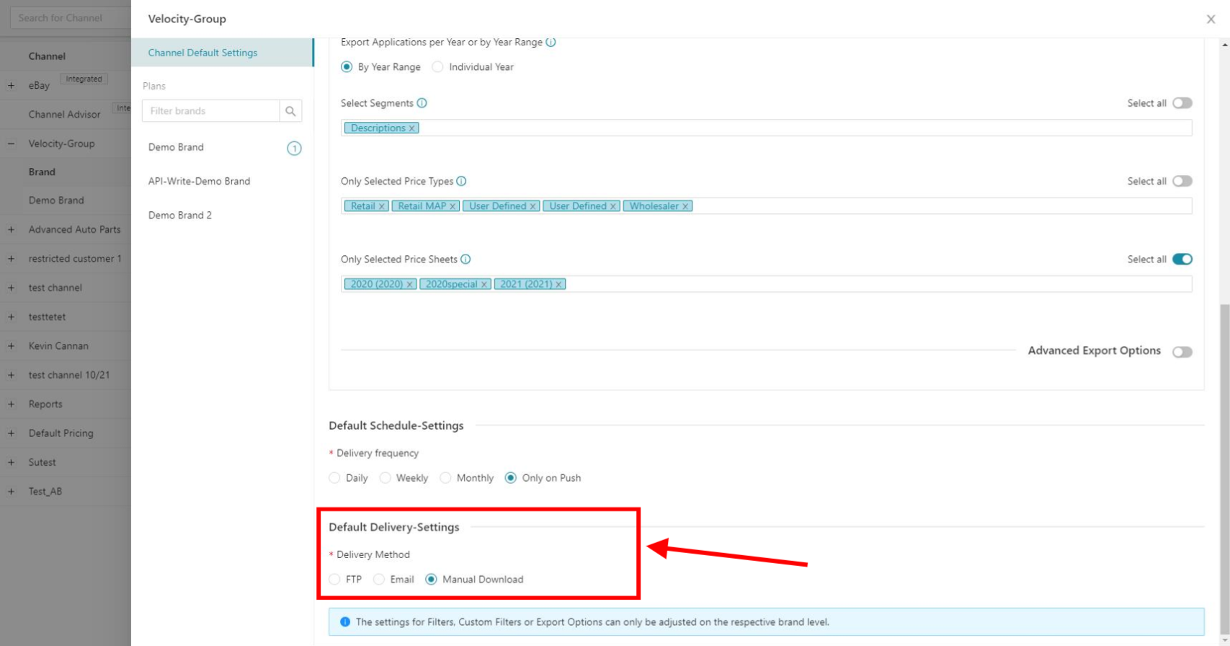Expand the eBay channel in sidebar
Screen dimensions: 1230x646
point(11,85)
